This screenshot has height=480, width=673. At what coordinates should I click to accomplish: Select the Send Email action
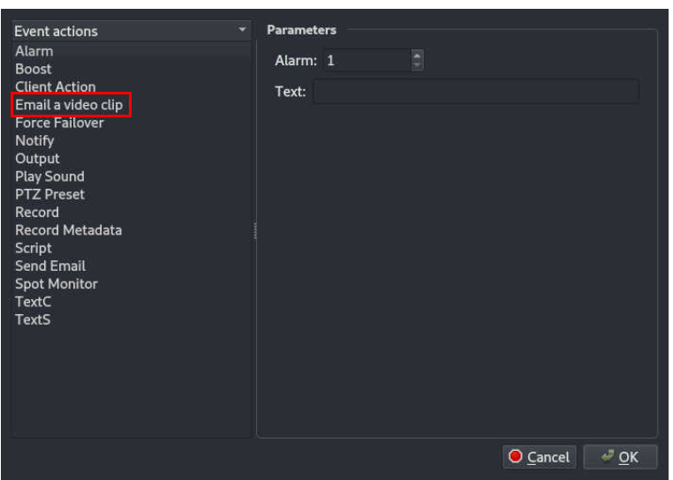(50, 266)
